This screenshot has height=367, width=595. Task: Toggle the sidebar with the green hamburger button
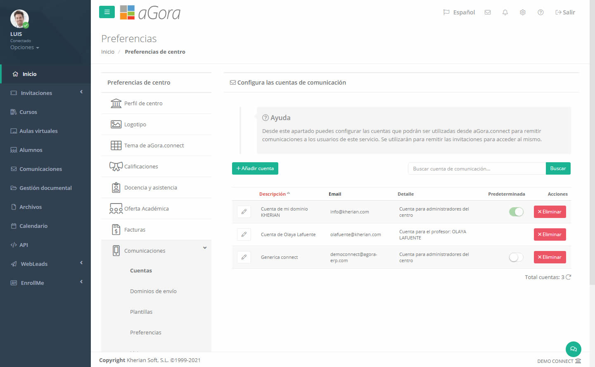[x=107, y=12]
